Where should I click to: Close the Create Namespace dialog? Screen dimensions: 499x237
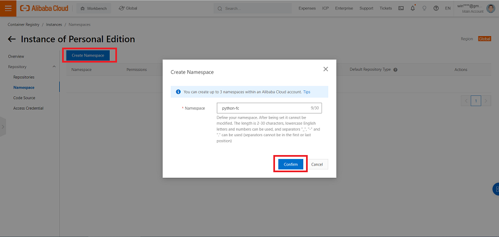pos(325,69)
